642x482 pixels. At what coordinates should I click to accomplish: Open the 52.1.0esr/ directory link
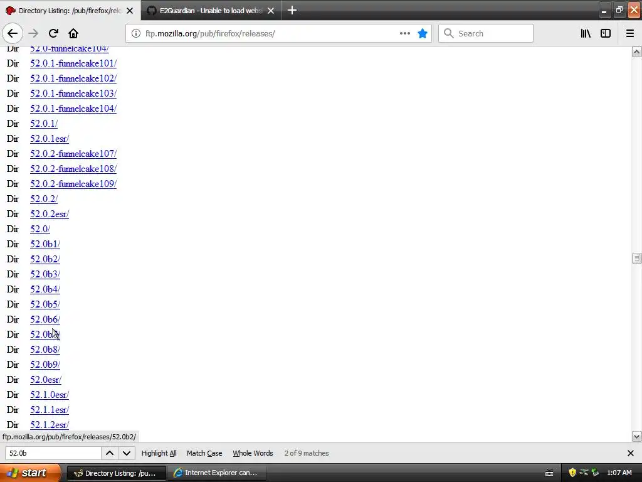(x=50, y=395)
